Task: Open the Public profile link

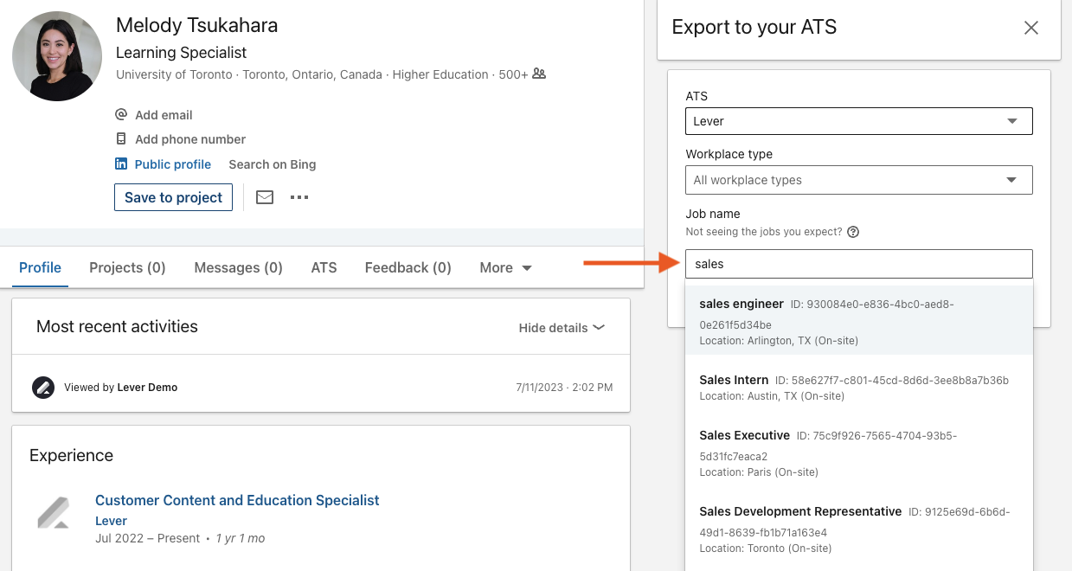Action: coord(173,164)
